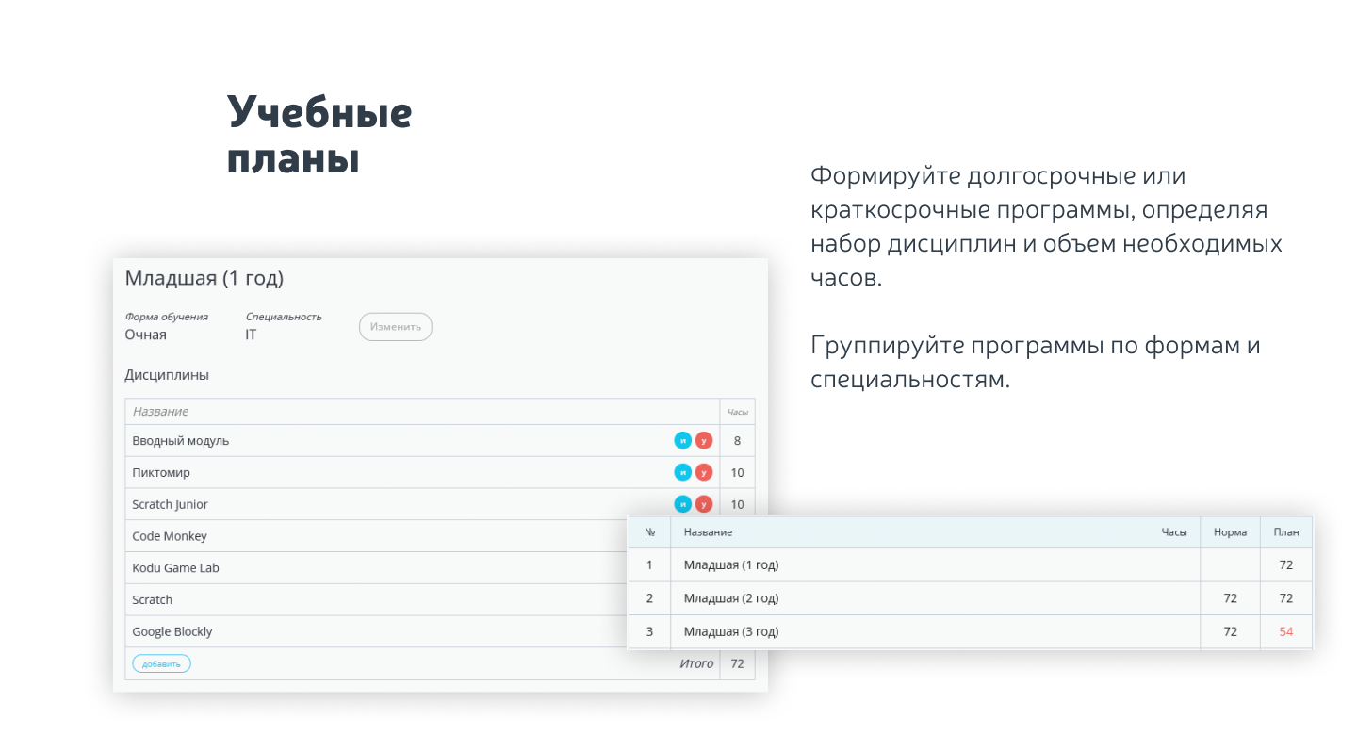Click the blue и badge for Вводный модуль
This screenshot has width=1357, height=735.
pos(683,440)
